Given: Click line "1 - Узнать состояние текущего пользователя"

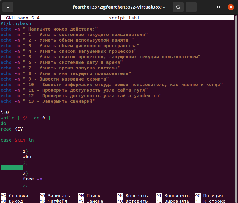Looking at the screenshot, I should point(74,35).
